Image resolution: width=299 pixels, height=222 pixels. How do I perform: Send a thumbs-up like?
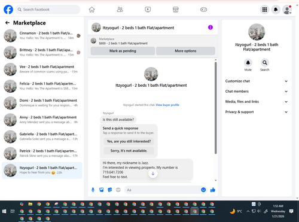pos(213,190)
